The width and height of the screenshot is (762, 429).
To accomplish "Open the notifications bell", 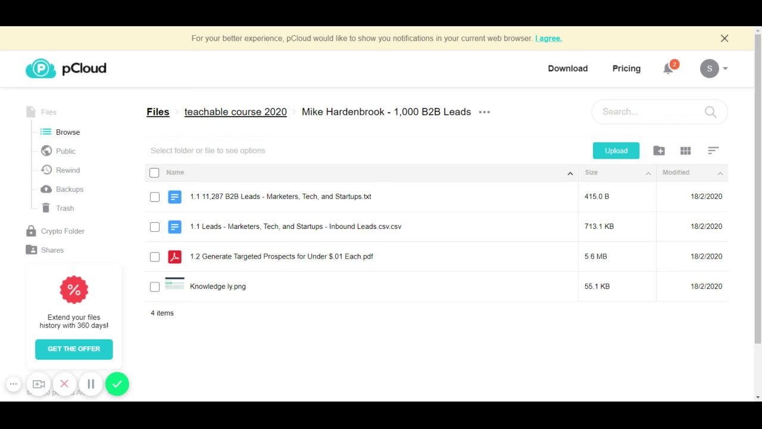I will (668, 69).
